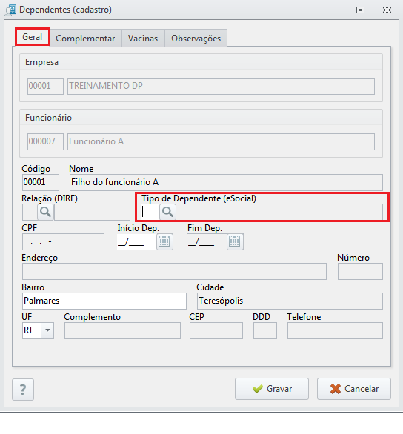Save the record with Gravar
Viewport: 403px width, 434px height.
(272, 389)
